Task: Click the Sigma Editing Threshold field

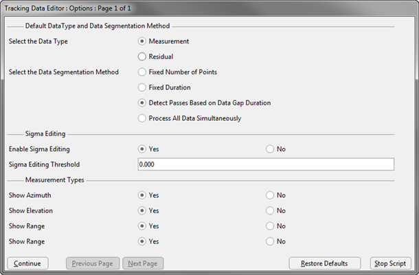Action: click(266, 164)
